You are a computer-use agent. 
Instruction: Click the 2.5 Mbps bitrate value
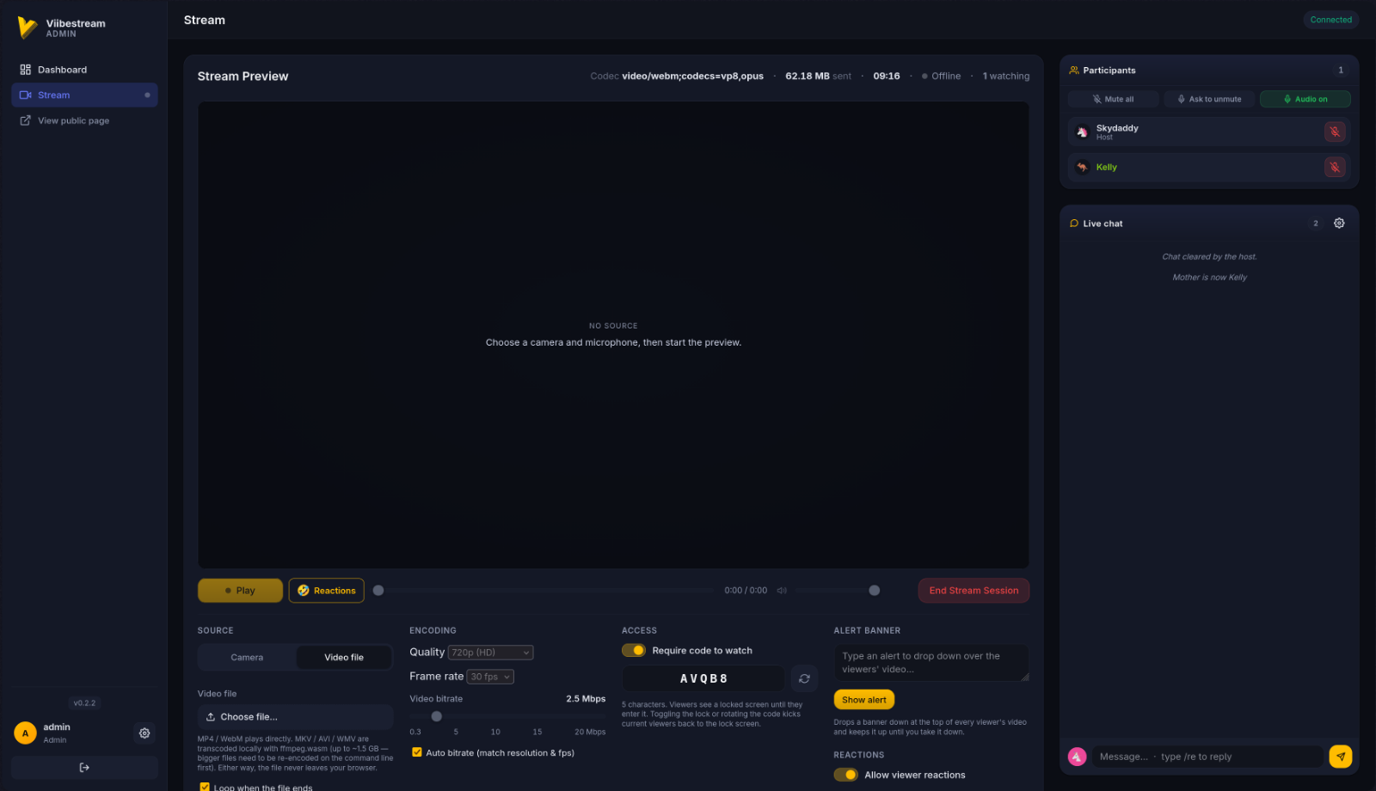tap(586, 699)
